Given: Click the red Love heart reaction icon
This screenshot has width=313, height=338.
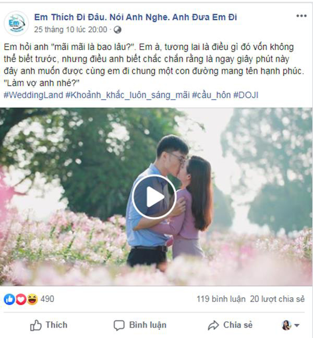Looking at the screenshot, I should point(21,299).
